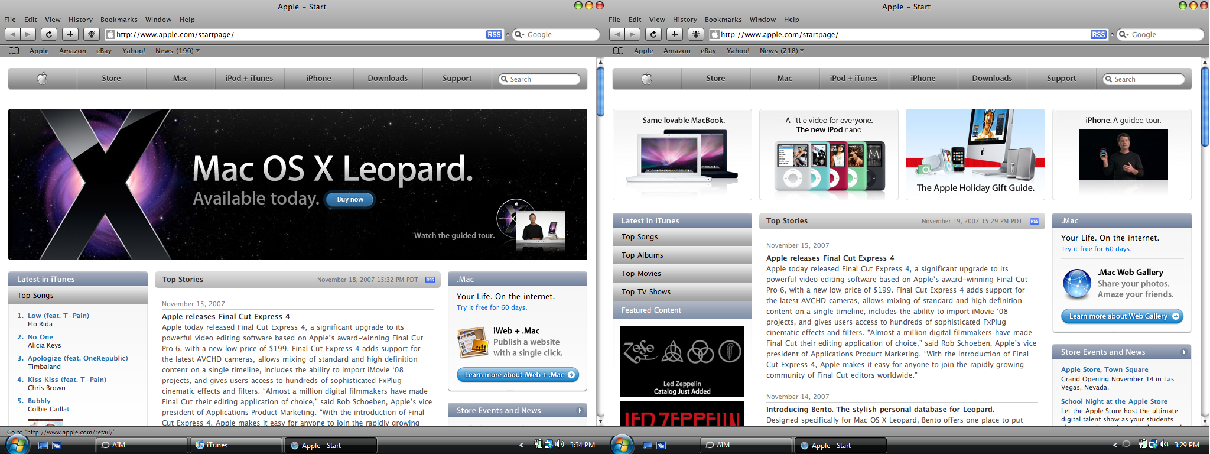The image size is (1210, 454).
Task: Add a bookmark using the plus button in left window
Action: point(70,34)
